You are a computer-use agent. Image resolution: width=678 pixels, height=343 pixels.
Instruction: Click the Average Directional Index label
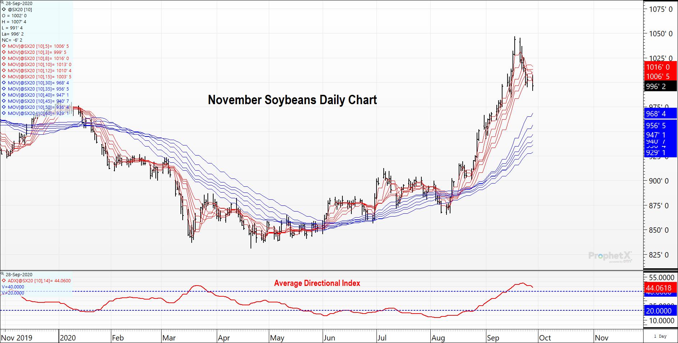coord(317,283)
